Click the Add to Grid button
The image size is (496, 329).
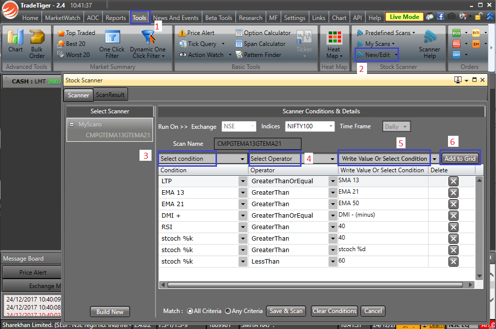(460, 158)
